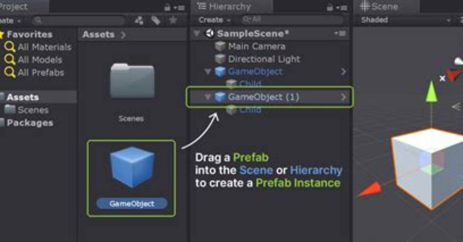The image size is (463, 242).
Task: Click the GameObject (1) blue prefab icon
Action: coord(220,97)
